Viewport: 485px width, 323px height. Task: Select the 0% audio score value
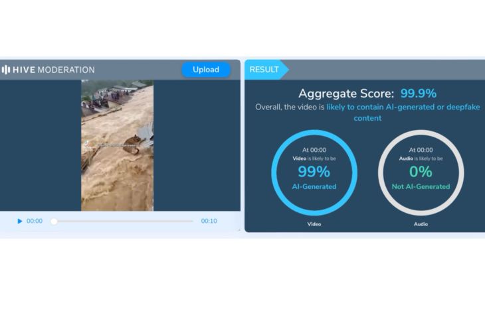tap(421, 172)
